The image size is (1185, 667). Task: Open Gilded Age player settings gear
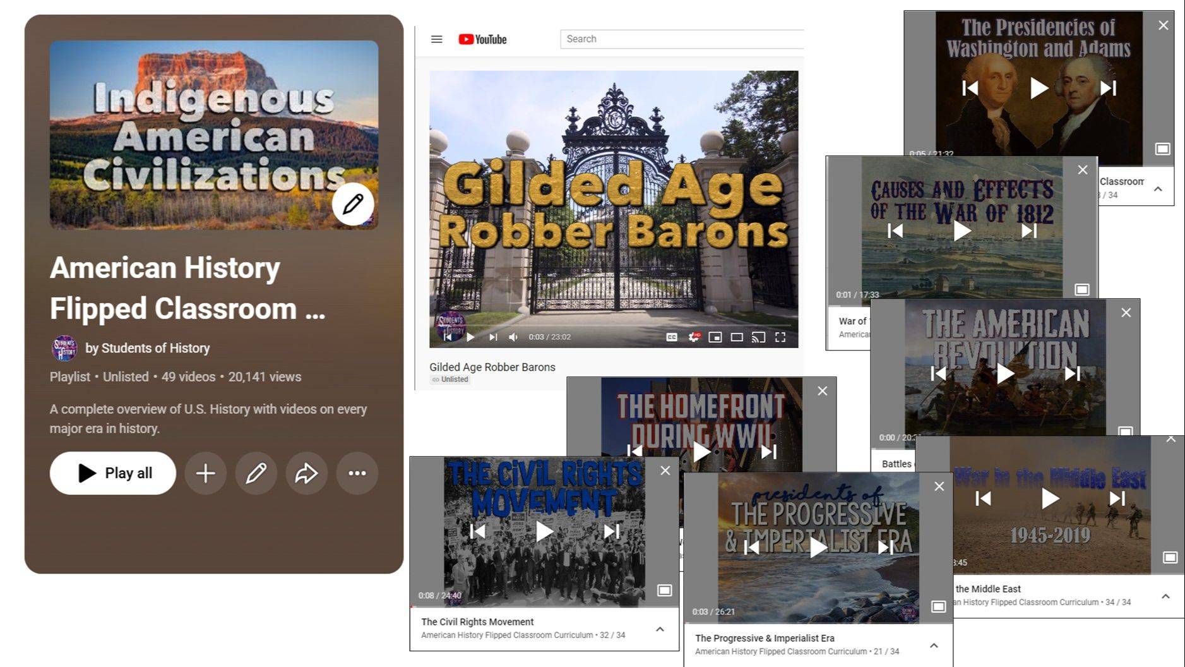(693, 337)
